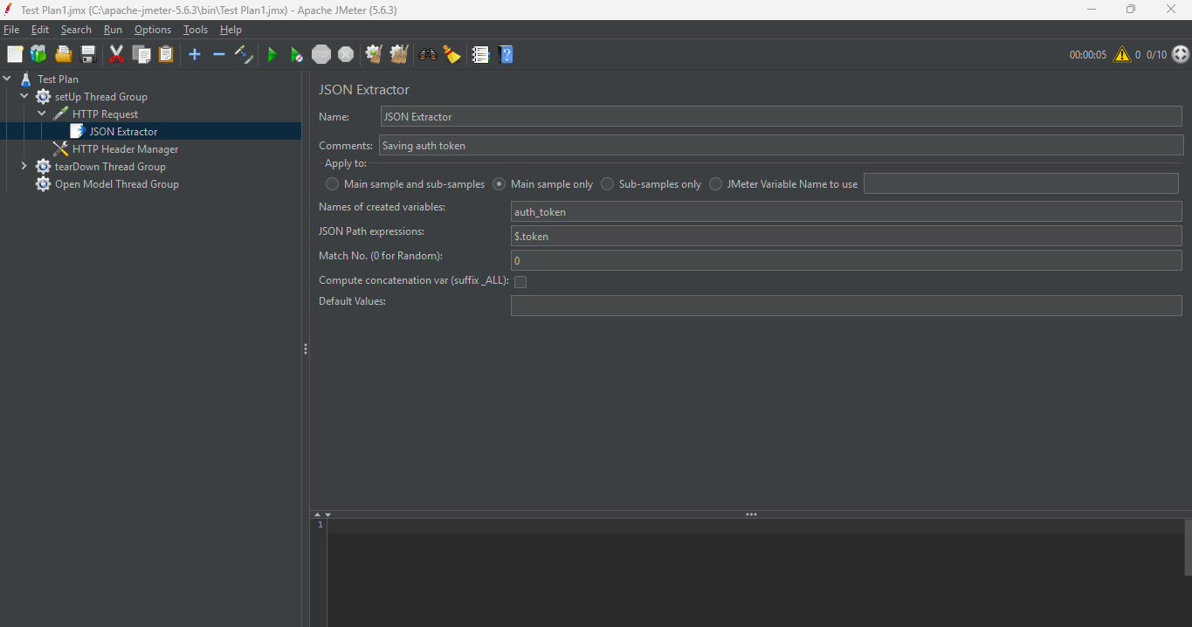Select Main sample only radio button
This screenshot has height=627, width=1192.
tap(500, 184)
